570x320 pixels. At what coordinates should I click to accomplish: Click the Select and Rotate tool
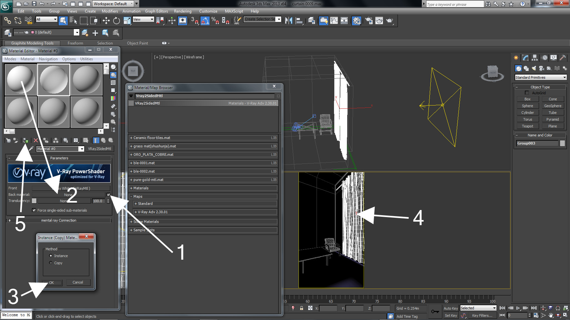(116, 21)
